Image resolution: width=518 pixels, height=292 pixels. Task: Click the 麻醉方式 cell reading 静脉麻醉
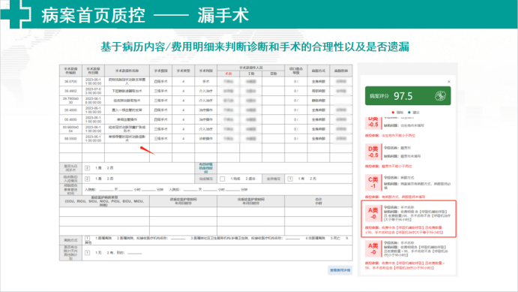point(319,101)
